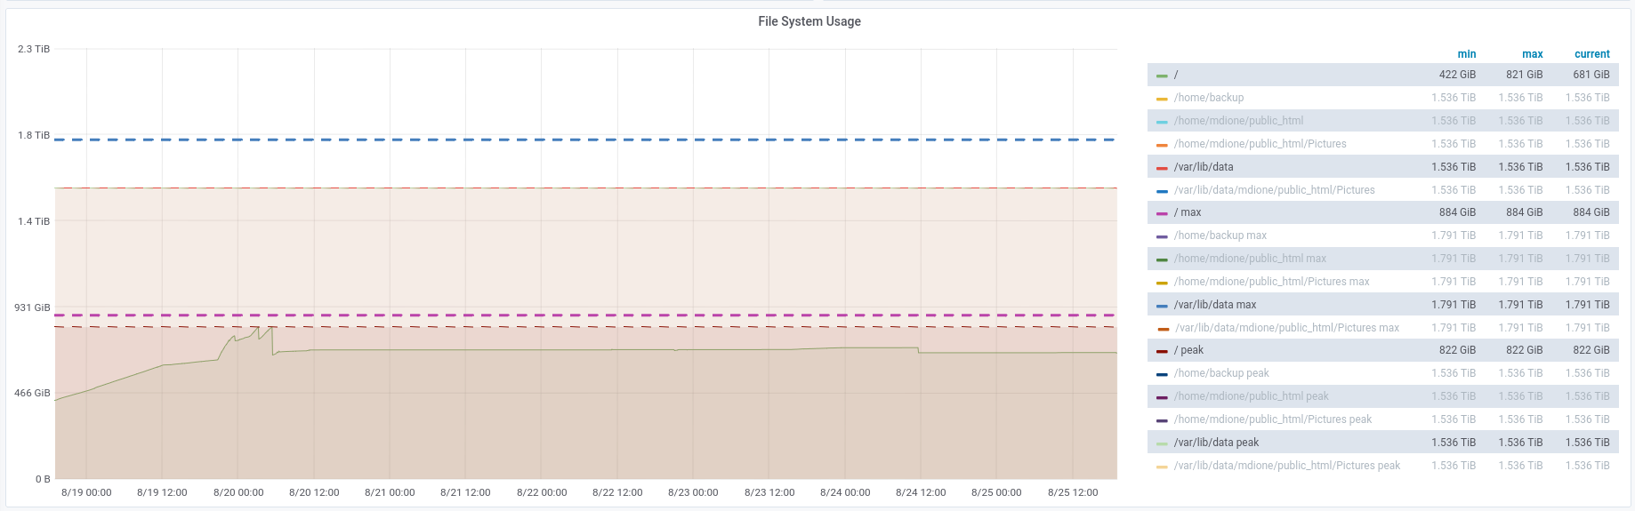Click the blue swatch beside /var/lib/data max

(1162, 306)
